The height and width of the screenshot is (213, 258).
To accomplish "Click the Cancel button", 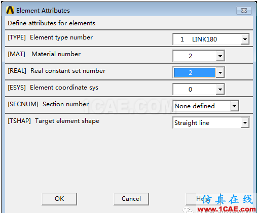I will tap(131, 199).
